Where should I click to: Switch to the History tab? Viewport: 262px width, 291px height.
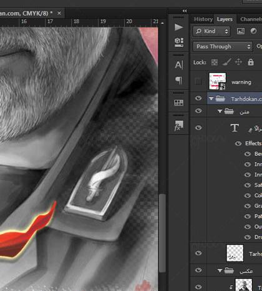point(203,19)
